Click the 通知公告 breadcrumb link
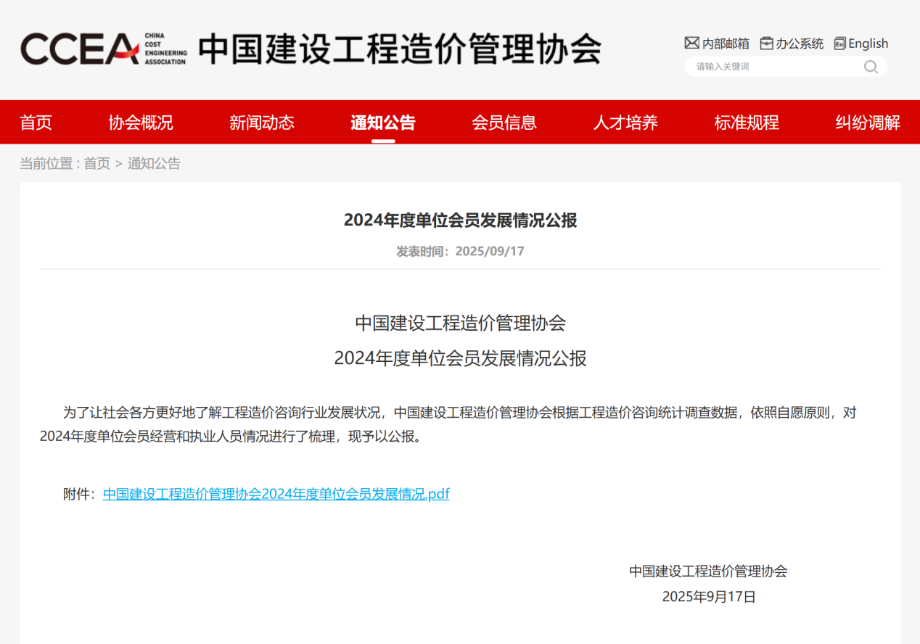Image resolution: width=920 pixels, height=644 pixels. [154, 163]
